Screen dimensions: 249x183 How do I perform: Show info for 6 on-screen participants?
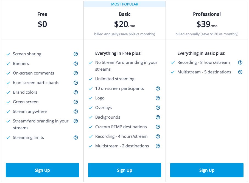76,83
